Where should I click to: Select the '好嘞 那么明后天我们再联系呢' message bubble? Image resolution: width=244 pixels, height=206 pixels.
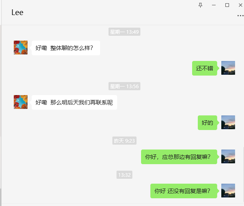[74, 102]
